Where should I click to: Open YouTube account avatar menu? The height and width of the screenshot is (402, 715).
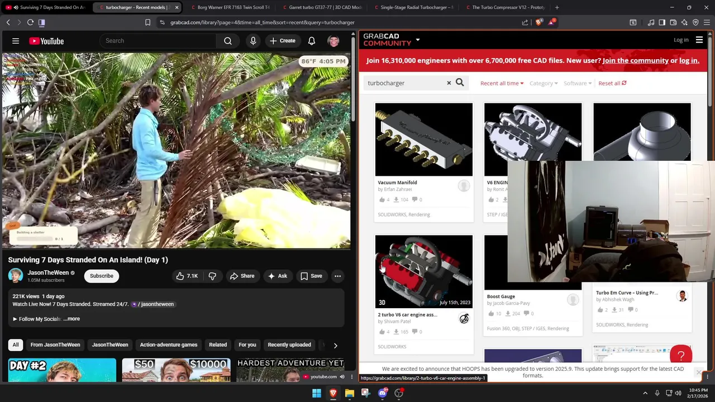point(333,41)
